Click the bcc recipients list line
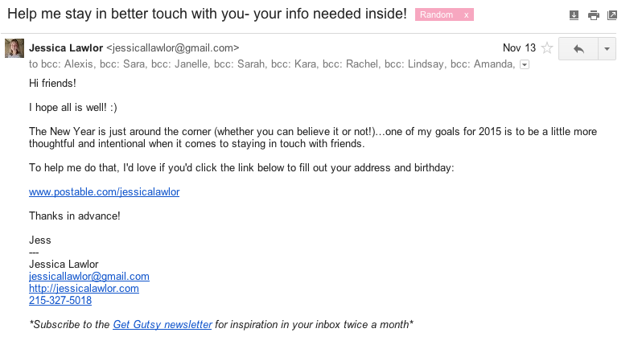 click(271, 64)
